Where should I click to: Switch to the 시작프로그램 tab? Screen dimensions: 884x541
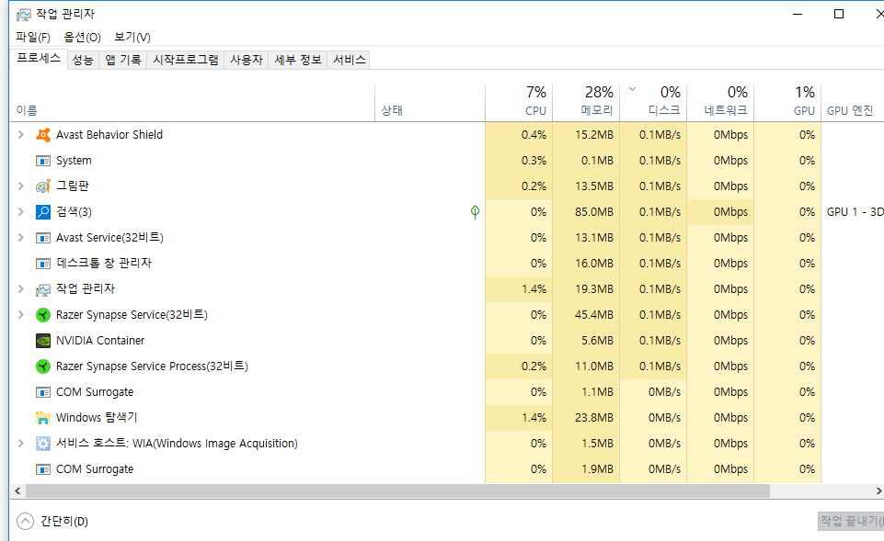[186, 60]
